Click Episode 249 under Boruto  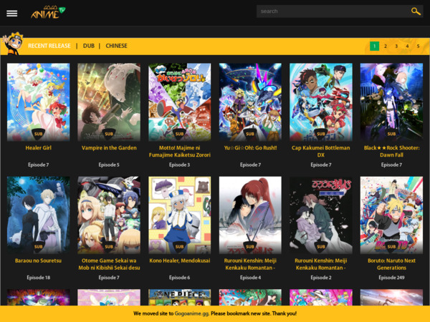[x=391, y=278]
